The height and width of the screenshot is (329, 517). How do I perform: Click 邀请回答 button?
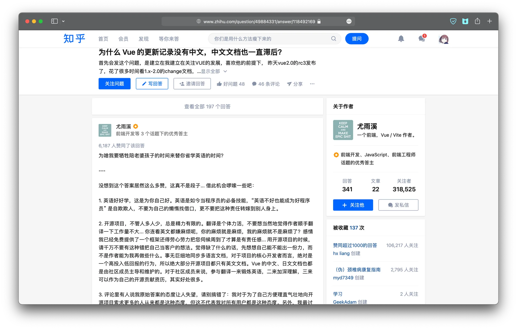(x=192, y=84)
